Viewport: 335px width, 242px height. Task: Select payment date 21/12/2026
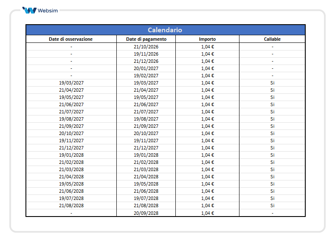(146, 61)
